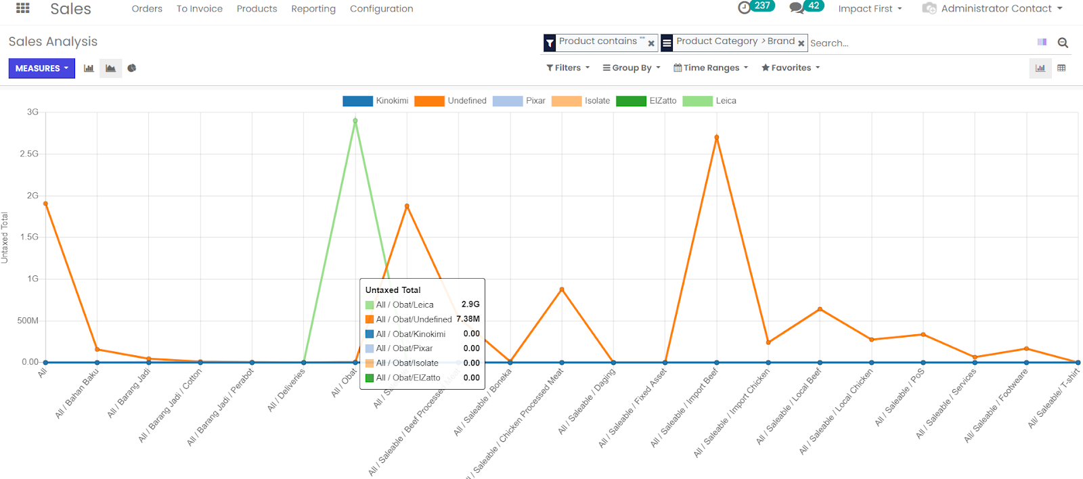Open the MEASURES dropdown
Screen dimensions: 1083x479
[x=42, y=68]
